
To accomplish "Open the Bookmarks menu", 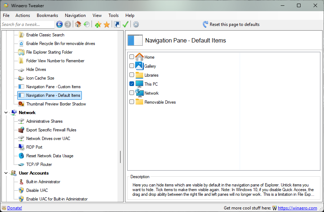I will coord(47,15).
